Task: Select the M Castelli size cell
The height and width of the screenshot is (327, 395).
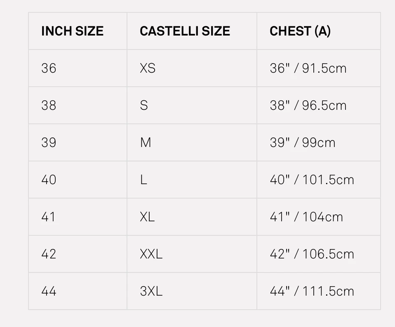Action: point(146,142)
